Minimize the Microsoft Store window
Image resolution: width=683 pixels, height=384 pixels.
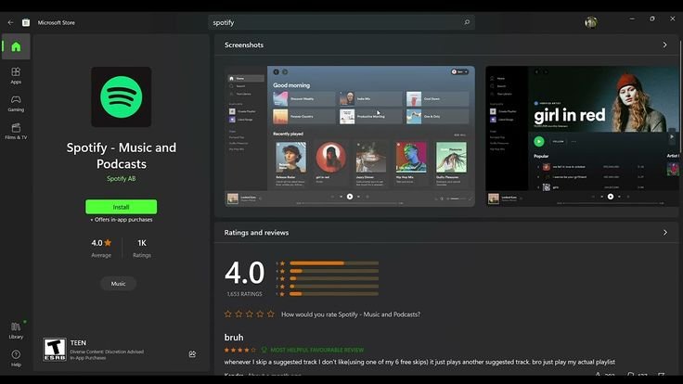point(632,19)
